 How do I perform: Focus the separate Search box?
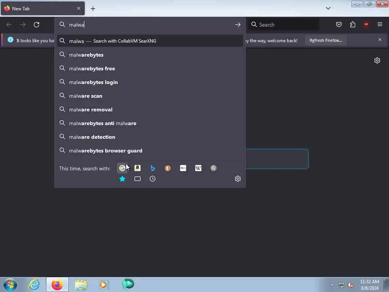[284, 25]
